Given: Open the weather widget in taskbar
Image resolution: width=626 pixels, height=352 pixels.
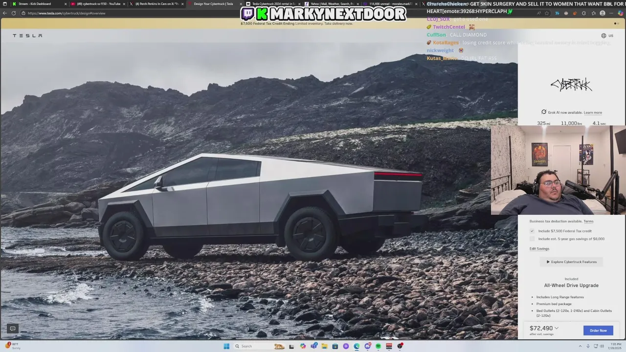Looking at the screenshot, I should [x=13, y=346].
